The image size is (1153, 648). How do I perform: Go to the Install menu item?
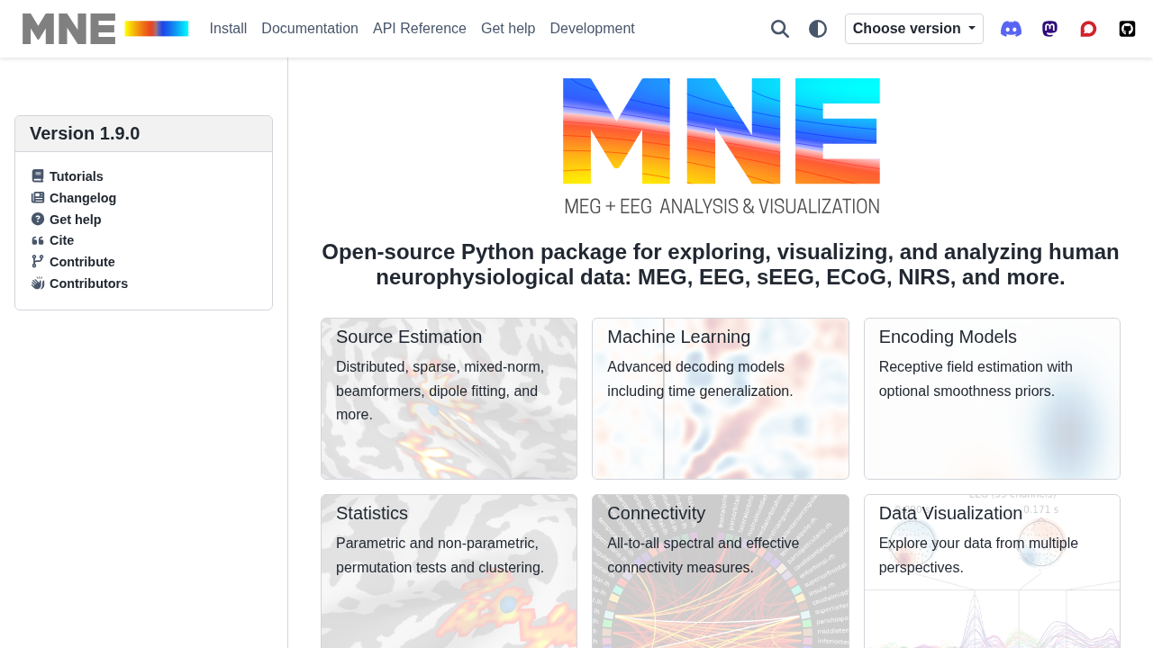(x=228, y=29)
